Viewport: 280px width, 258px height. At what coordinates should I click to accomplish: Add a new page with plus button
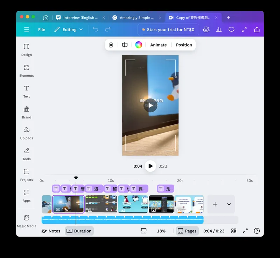[215, 204]
